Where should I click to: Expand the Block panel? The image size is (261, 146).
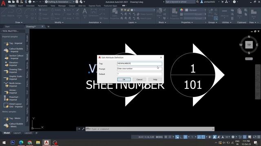coord(162,22)
